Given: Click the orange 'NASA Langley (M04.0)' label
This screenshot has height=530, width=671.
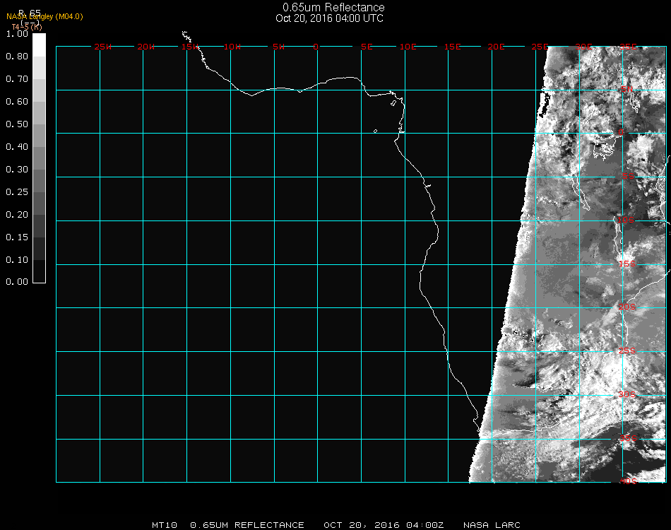Looking at the screenshot, I should coord(44,17).
